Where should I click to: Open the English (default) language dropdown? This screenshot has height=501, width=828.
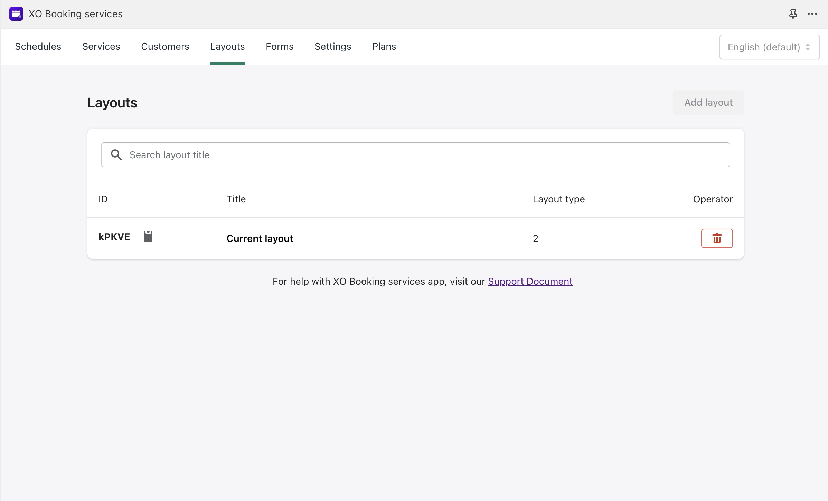pos(769,47)
